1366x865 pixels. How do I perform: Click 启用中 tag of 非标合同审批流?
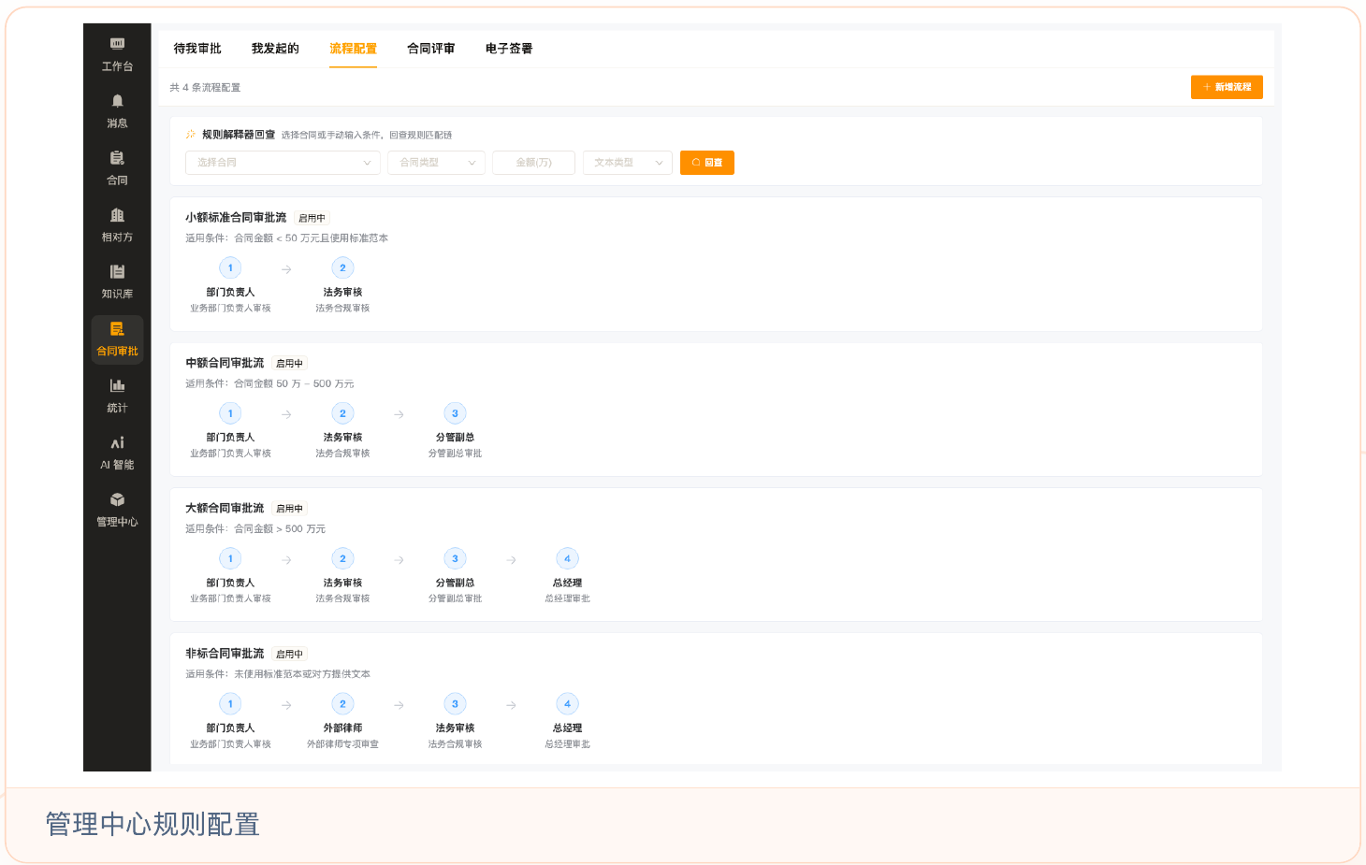pyautogui.click(x=289, y=655)
